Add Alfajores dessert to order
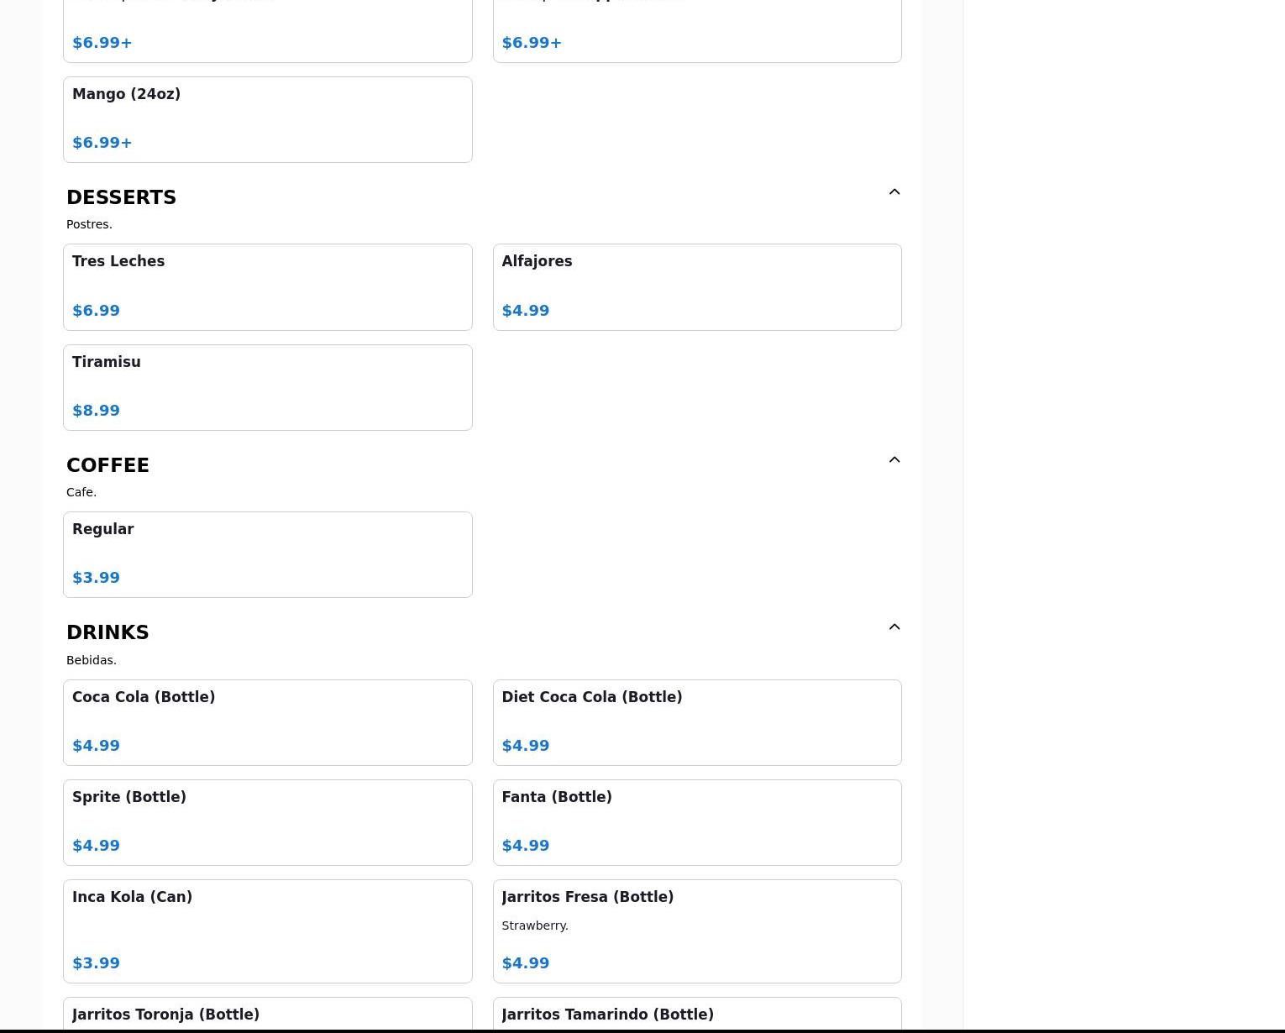 (697, 287)
